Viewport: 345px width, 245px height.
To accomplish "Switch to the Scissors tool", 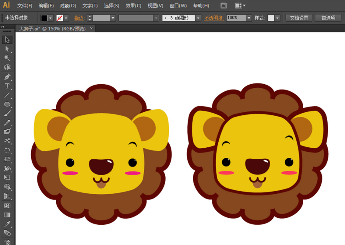I will pos(7,140).
